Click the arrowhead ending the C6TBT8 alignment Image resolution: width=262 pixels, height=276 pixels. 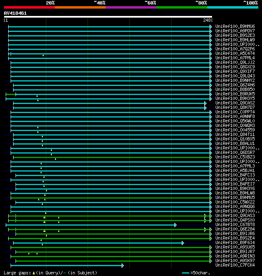[x=176, y=225]
